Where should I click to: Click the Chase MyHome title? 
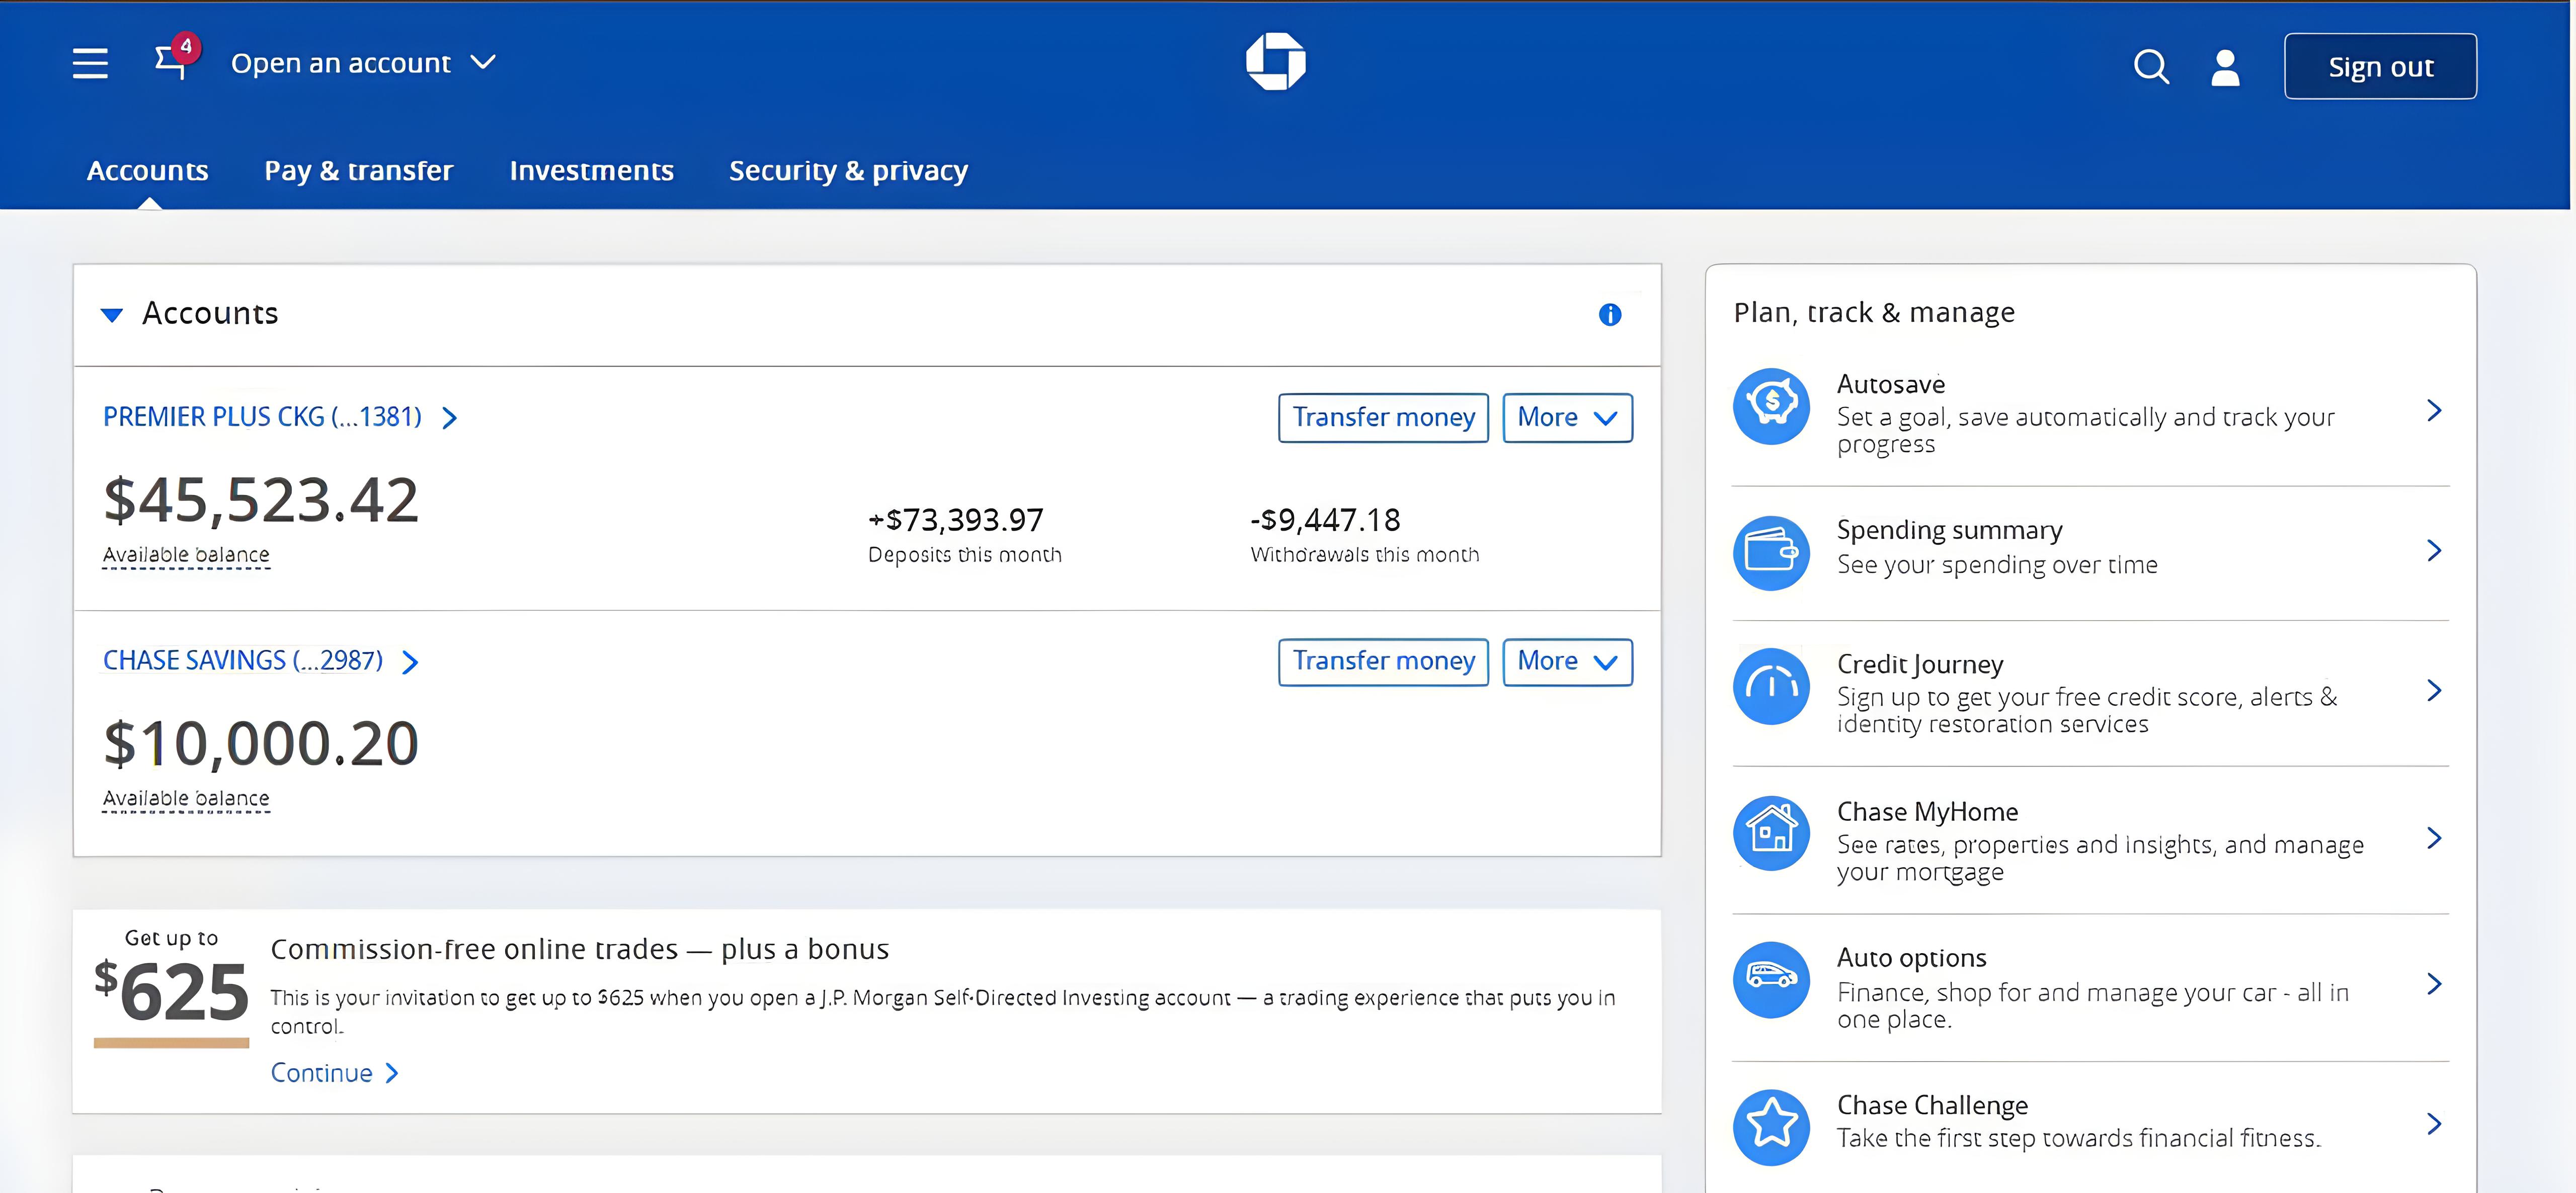click(x=1927, y=812)
